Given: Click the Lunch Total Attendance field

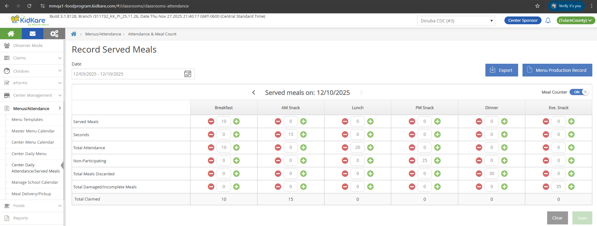Looking at the screenshot, I should 357,148.
